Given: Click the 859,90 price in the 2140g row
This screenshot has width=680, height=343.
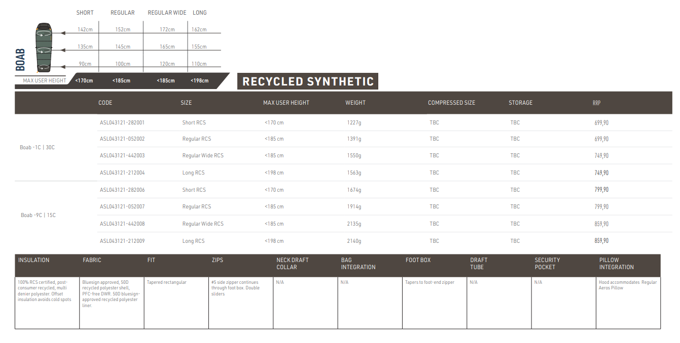Looking at the screenshot, I should (601, 241).
